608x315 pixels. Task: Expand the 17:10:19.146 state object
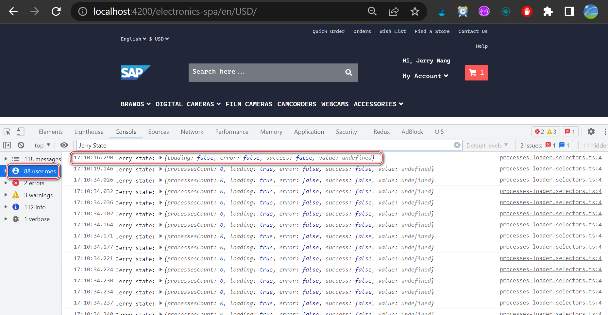(x=161, y=169)
